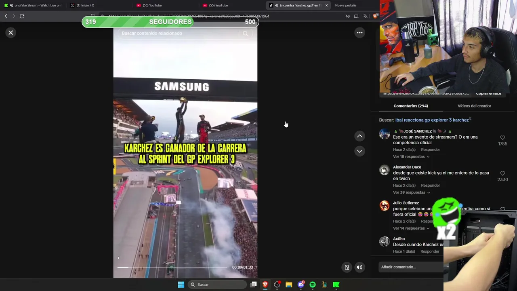
Task: Click the browser forward arrow
Action: tap(13, 16)
